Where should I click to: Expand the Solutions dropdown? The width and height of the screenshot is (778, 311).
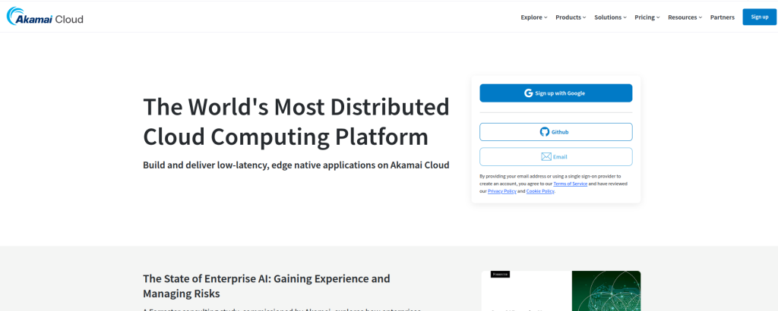610,17
